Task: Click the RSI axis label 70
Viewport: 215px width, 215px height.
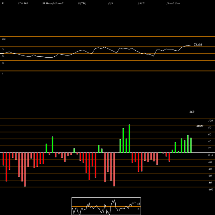Action: coord(3,49)
